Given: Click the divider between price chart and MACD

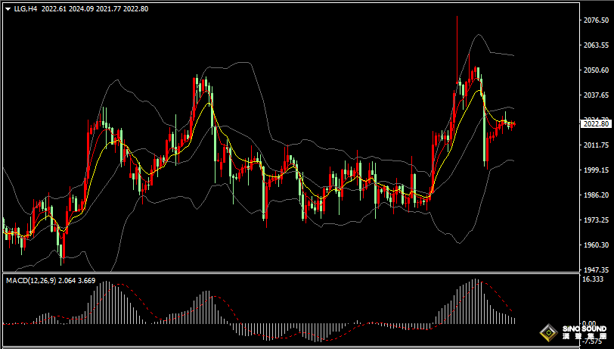Looking at the screenshot, I should point(287,273).
